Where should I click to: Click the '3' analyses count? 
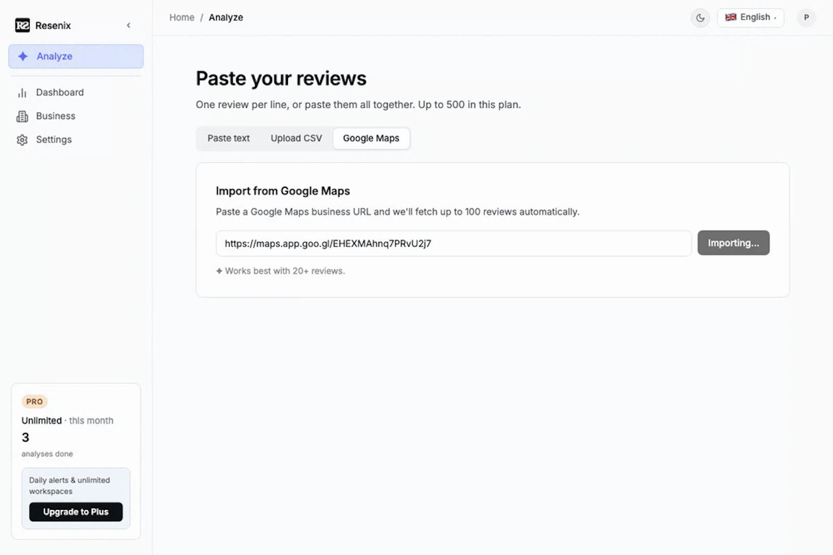tap(26, 437)
